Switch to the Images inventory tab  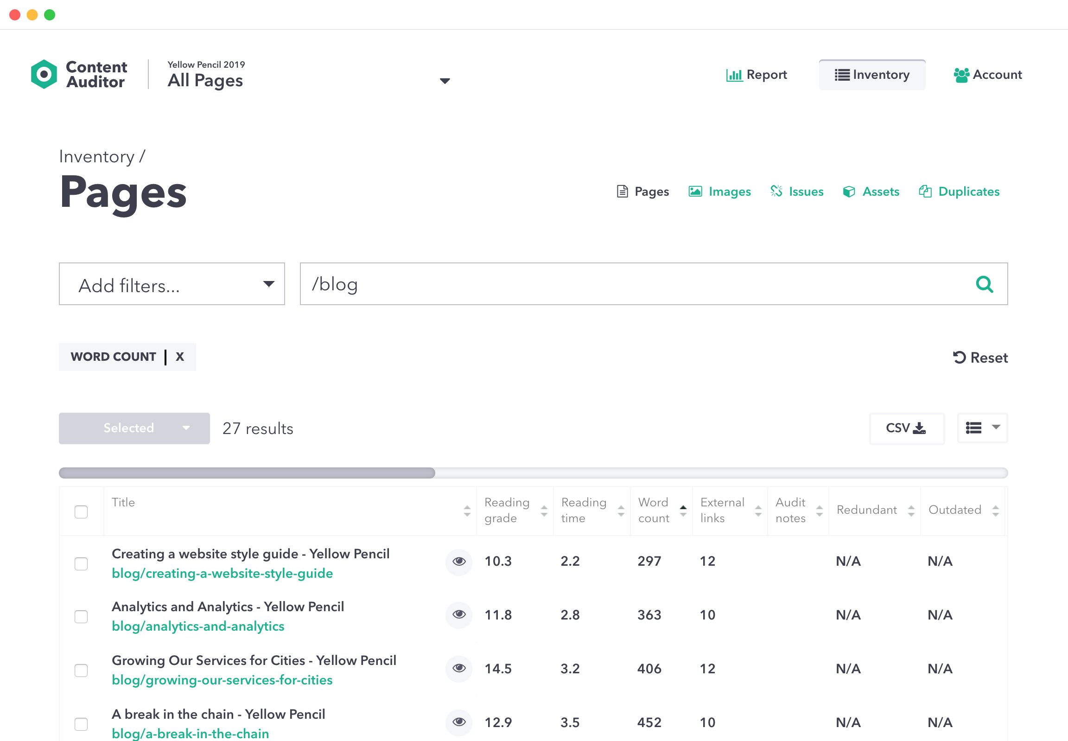[719, 192]
